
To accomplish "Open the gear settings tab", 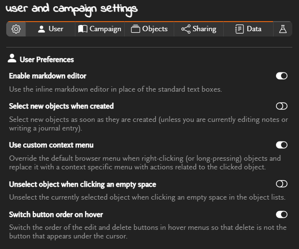I will coord(16,29).
